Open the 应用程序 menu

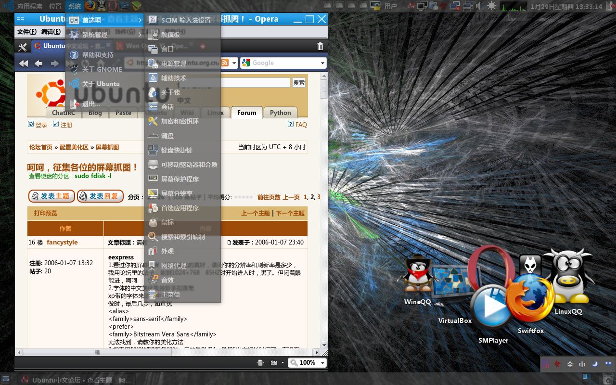[x=29, y=6]
